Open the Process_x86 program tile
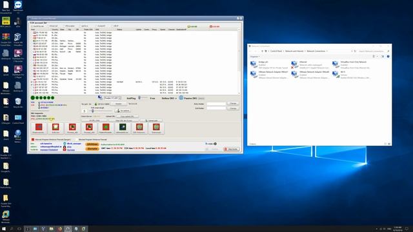413x232 pixels. [x=72, y=128]
